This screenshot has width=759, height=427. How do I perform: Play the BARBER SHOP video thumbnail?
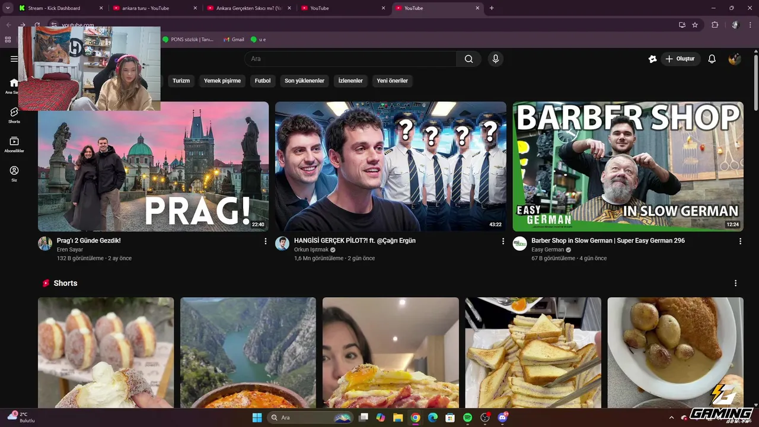point(628,166)
